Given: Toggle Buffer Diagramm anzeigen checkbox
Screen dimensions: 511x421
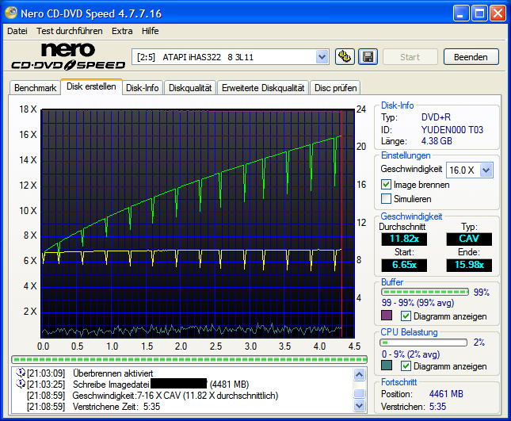Looking at the screenshot, I should click(x=406, y=316).
